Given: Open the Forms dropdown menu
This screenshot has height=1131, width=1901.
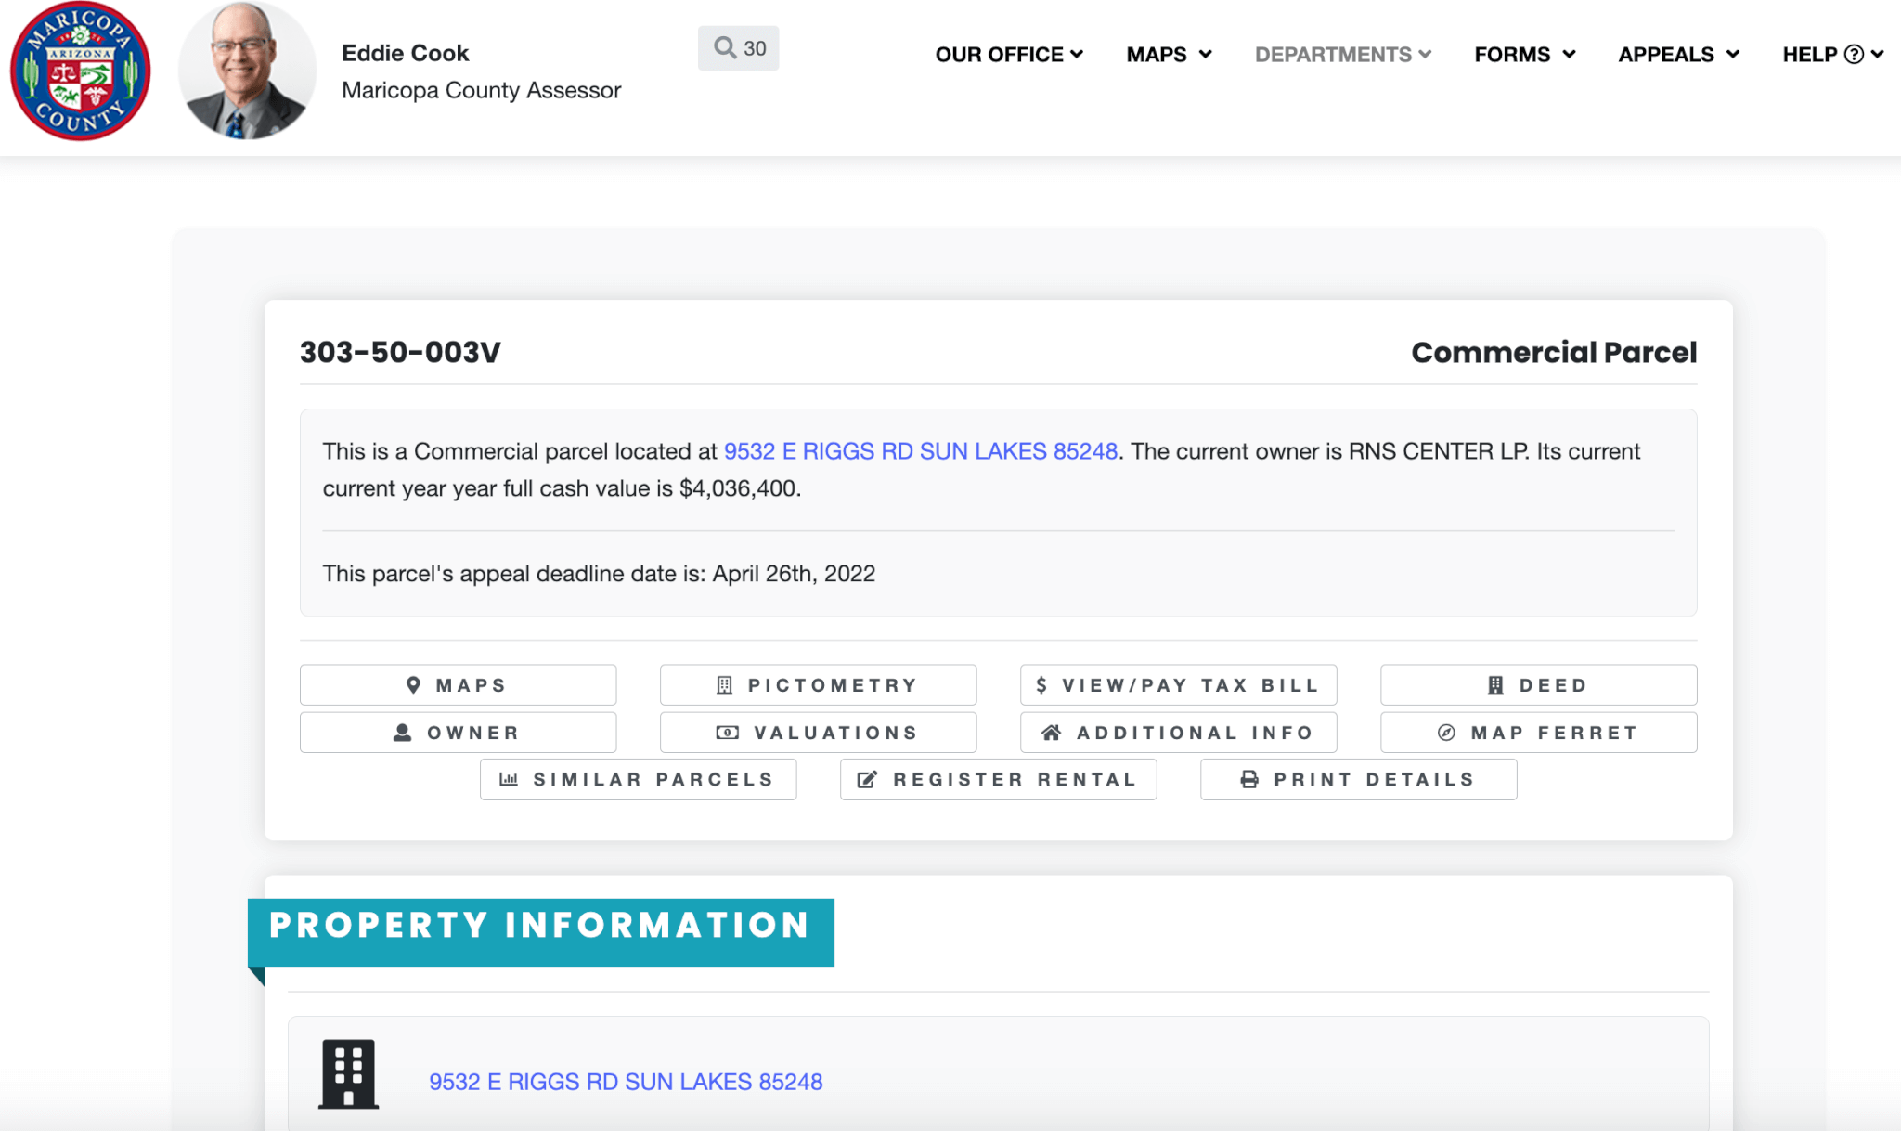Looking at the screenshot, I should (x=1524, y=55).
